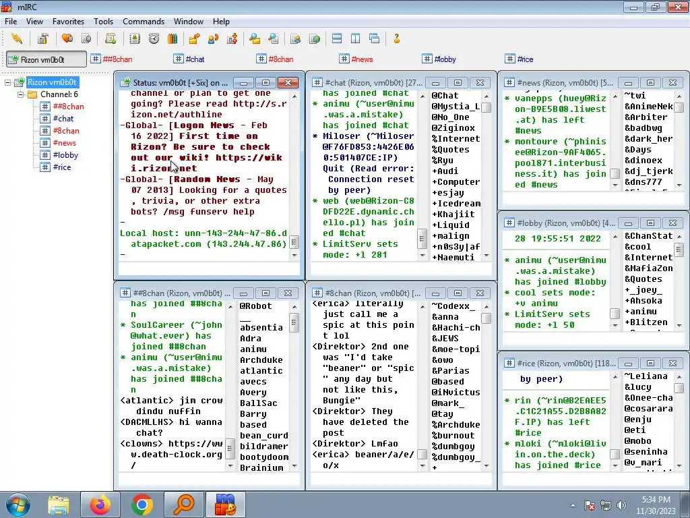This screenshot has height=518, width=690.
Task: Open the Favorites menu
Action: point(68,21)
